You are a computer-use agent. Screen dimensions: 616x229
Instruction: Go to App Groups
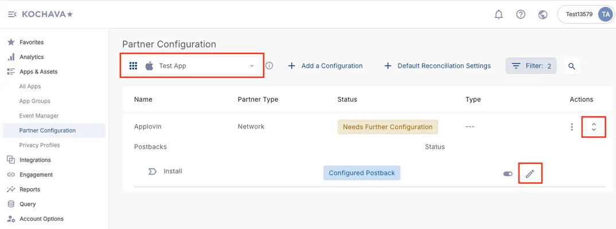(35, 101)
